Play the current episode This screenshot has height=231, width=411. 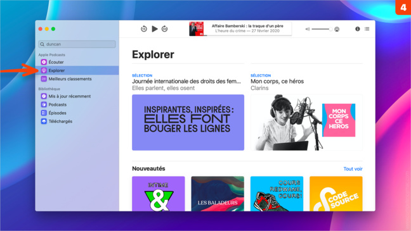coord(155,28)
